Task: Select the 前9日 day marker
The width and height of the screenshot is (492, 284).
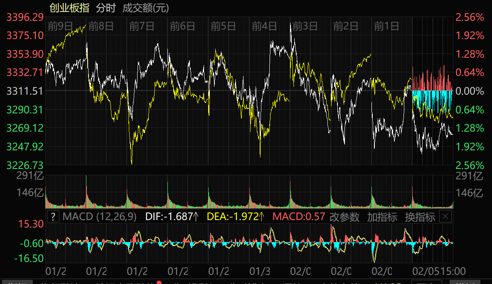Action: pos(61,27)
